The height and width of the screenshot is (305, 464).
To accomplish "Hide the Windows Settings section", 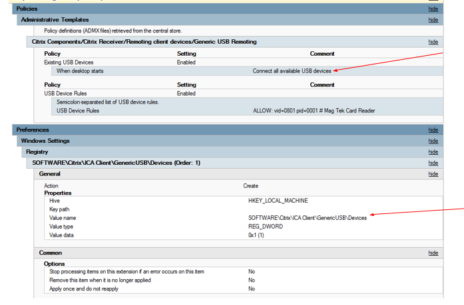I will tap(433, 141).
